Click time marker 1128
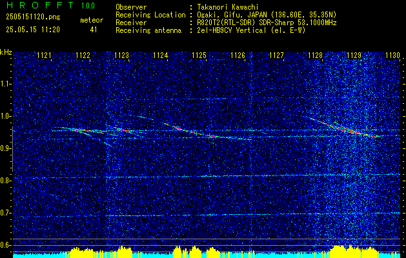This screenshot has width=406, height=258. click(x=316, y=55)
